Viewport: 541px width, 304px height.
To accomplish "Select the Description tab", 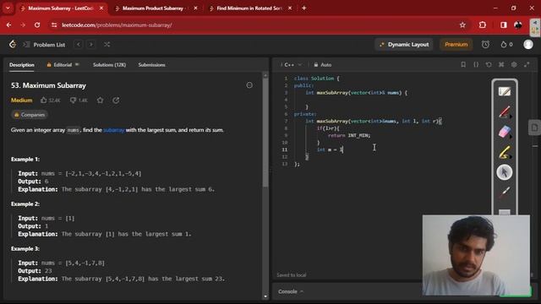I will click(22, 65).
